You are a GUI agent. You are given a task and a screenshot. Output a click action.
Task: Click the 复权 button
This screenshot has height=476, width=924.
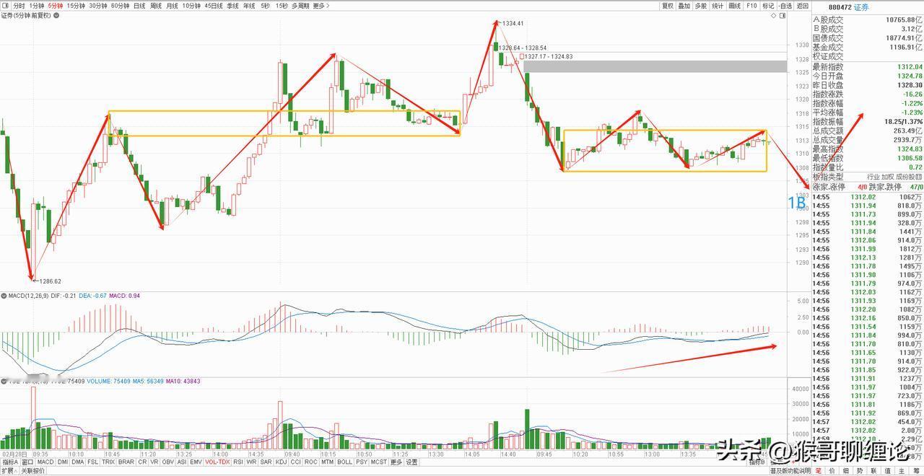click(668, 6)
